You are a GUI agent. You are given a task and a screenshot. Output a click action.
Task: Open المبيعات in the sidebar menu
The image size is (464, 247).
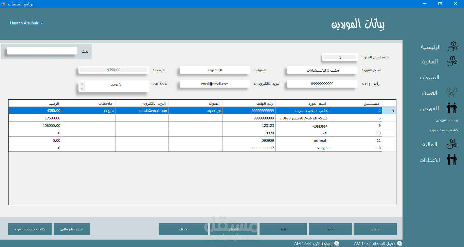pos(429,77)
